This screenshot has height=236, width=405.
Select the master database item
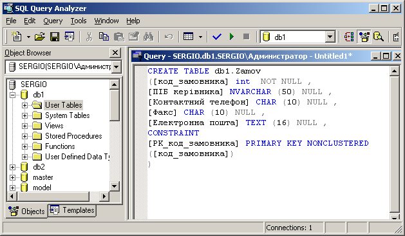pos(43,177)
